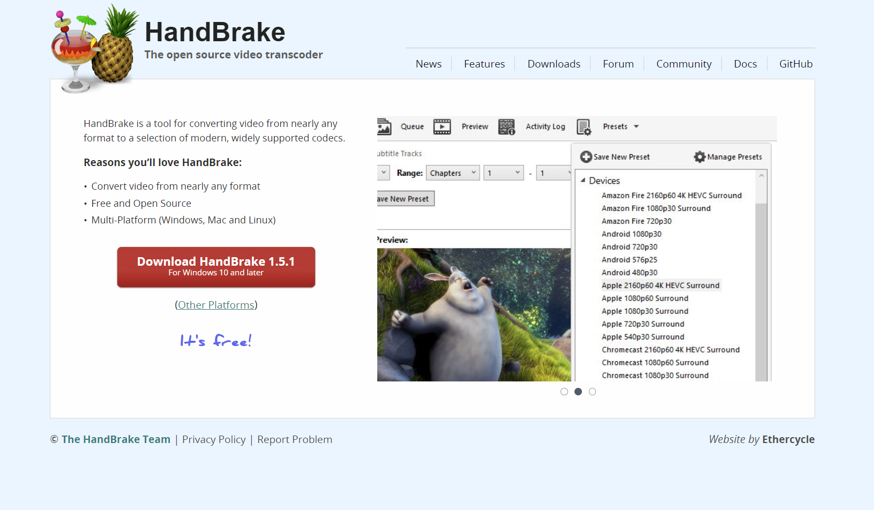Viewport: 874px width, 510px height.
Task: Select Apple 1080p30 Surround preset
Action: tap(645, 311)
